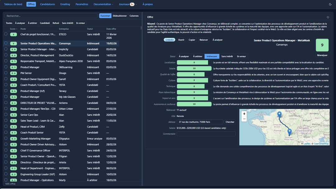Click the info icon in Offre panel header
Image resolution: width=336 pixels, height=189 pixels.
(x=328, y=17)
